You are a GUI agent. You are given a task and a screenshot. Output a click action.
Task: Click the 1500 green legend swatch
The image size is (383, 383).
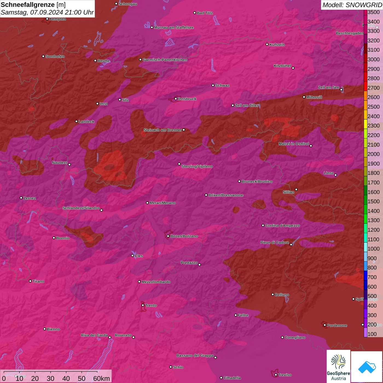click(365, 200)
